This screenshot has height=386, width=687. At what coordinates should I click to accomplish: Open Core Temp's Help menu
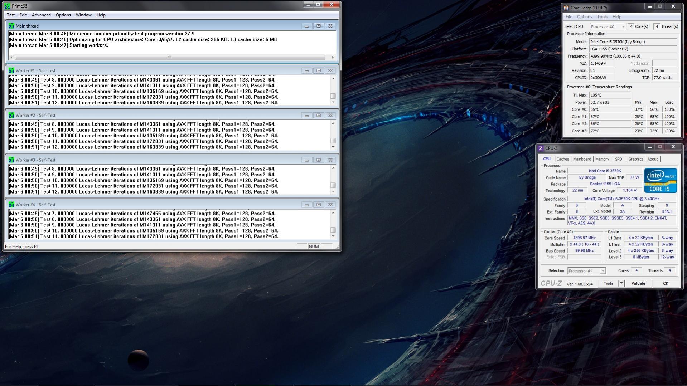616,17
